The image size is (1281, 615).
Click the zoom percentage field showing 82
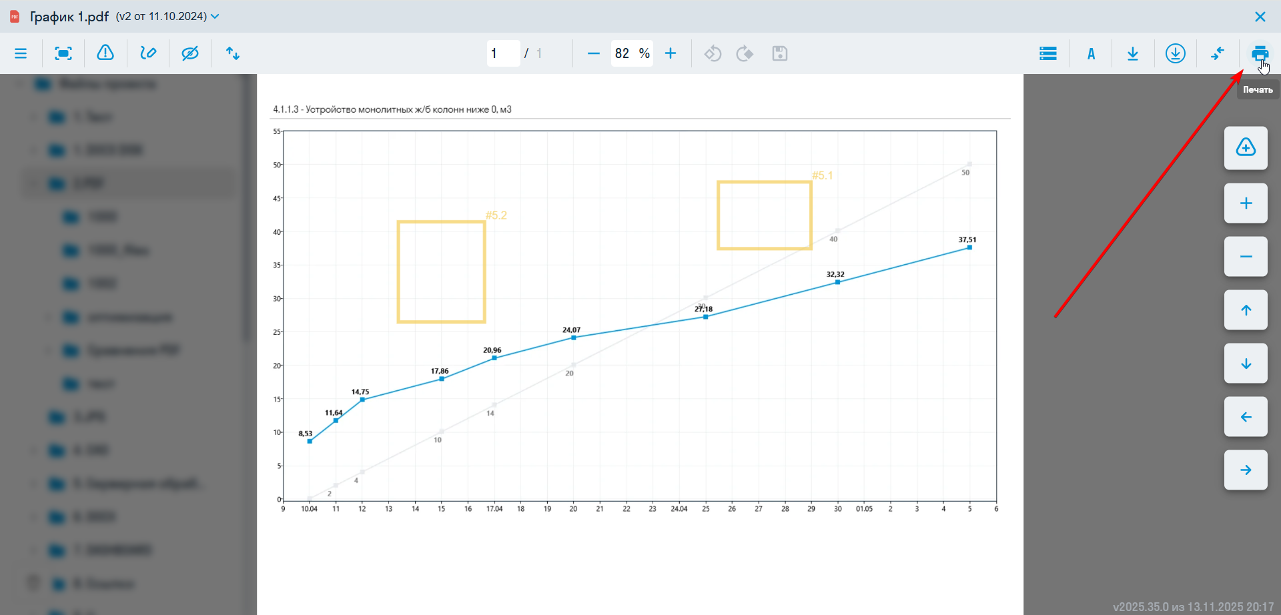623,53
